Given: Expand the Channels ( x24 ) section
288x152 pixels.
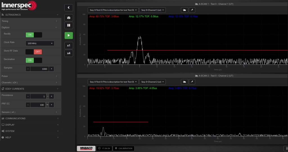Looking at the screenshot, I should click(31, 83).
